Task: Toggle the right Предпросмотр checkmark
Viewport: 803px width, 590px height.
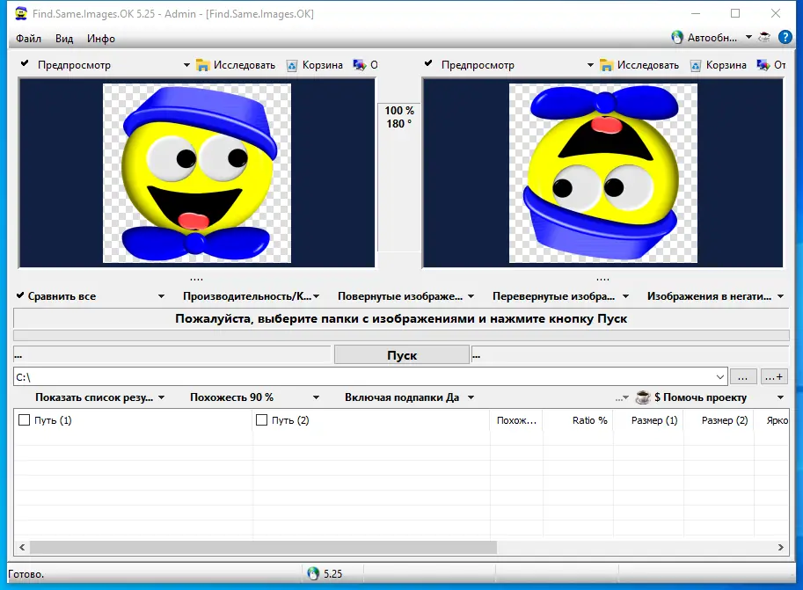Action: coord(428,63)
